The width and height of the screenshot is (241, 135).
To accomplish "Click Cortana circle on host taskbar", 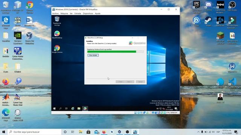I will [x=65, y=132].
